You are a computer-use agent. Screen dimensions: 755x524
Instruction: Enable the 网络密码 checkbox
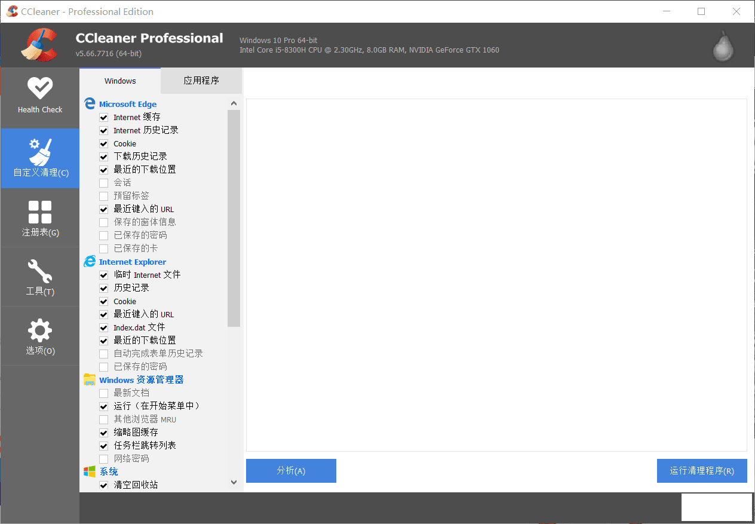(x=104, y=459)
